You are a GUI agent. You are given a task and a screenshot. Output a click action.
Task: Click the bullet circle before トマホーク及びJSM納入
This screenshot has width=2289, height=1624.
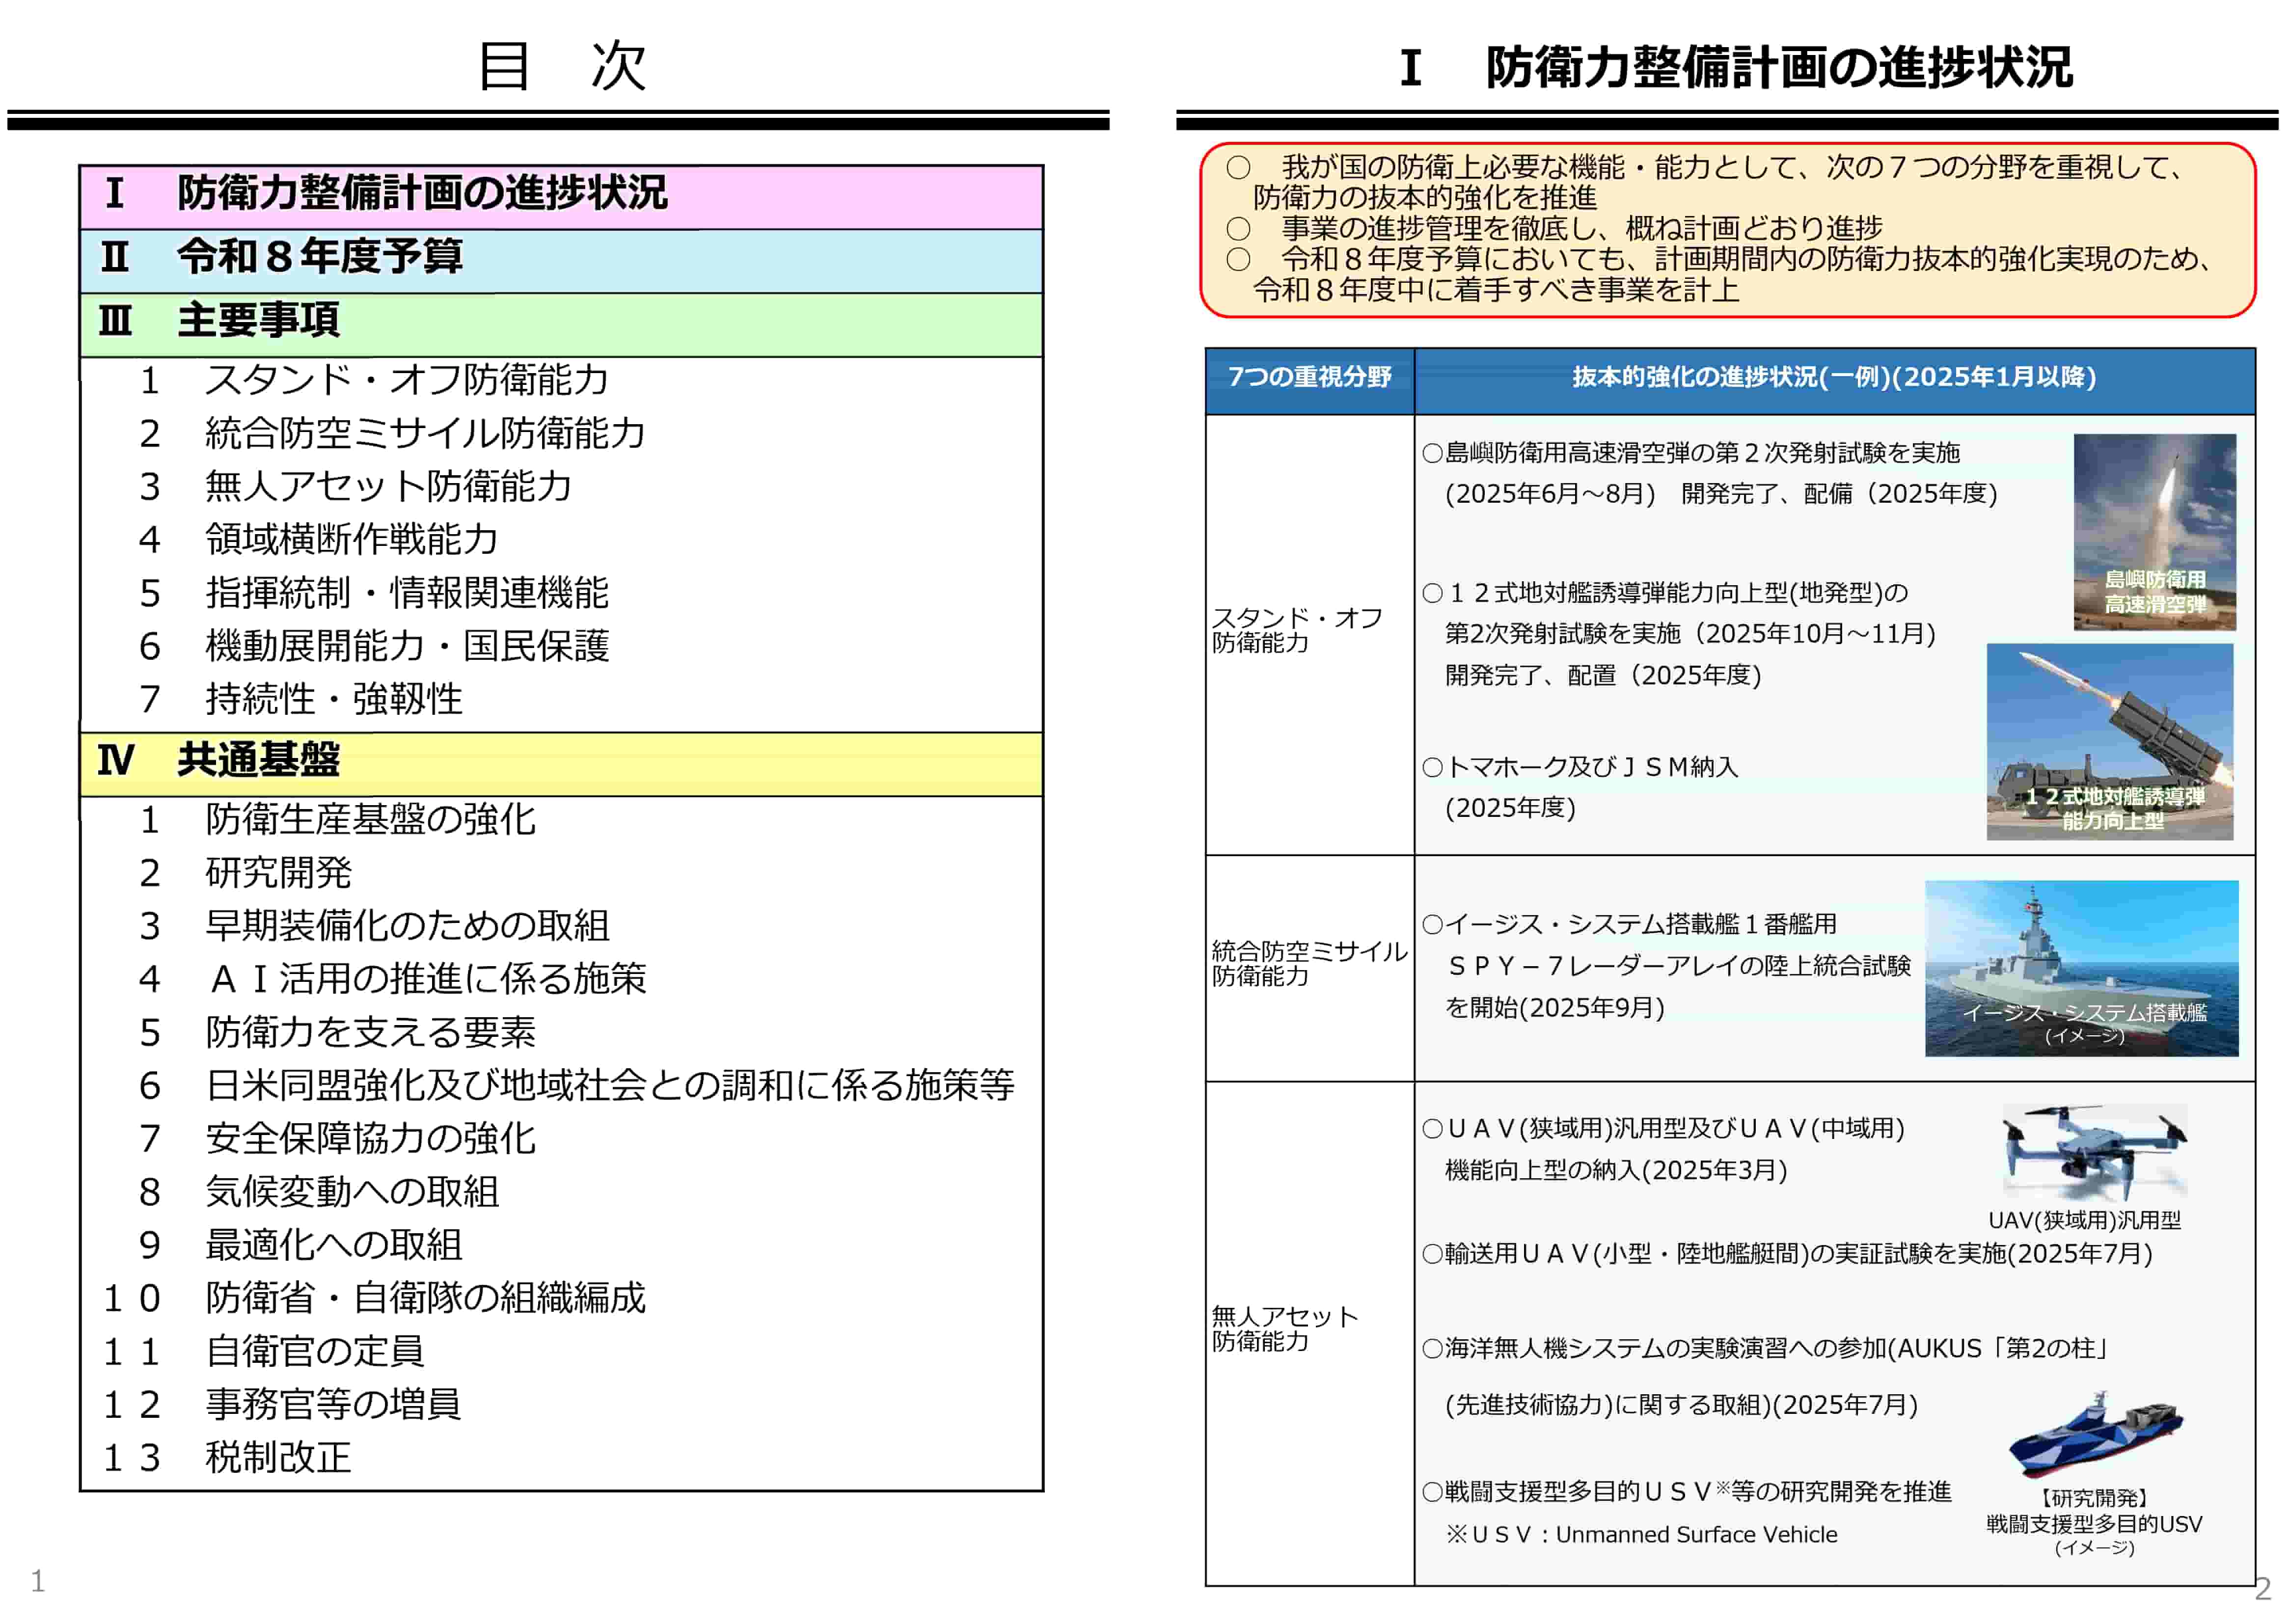(x=1432, y=768)
